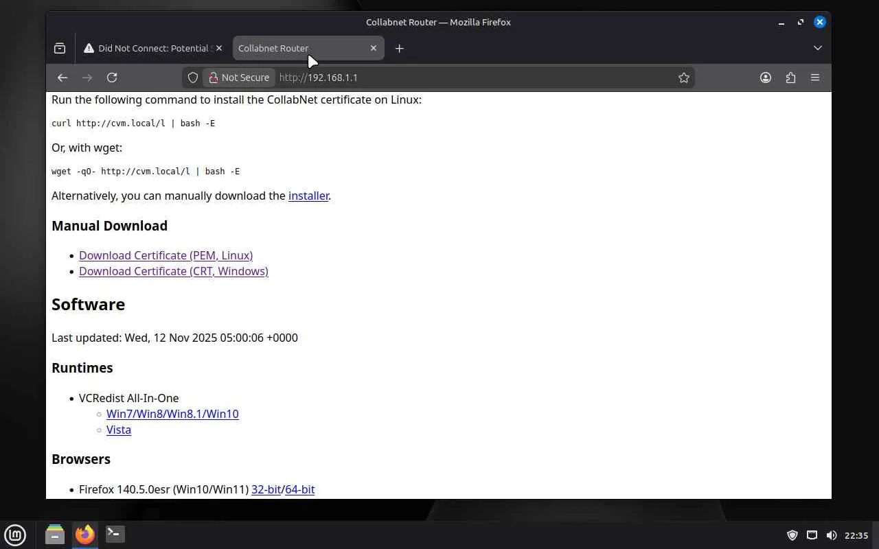Bookmark this page with the star icon
Image resolution: width=879 pixels, height=549 pixels.
(684, 78)
